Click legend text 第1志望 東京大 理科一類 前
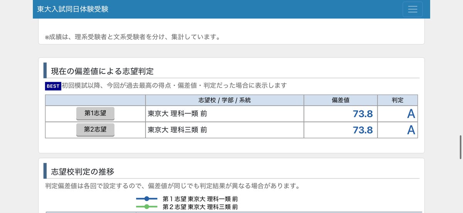The width and height of the screenshot is (463, 213). tap(200, 199)
